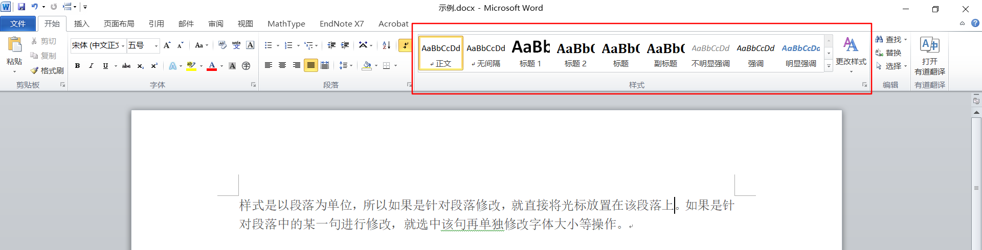Align text right

pos(297,65)
